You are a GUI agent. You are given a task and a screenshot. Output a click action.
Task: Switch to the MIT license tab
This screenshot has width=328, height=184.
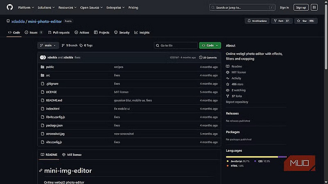(x=72, y=155)
